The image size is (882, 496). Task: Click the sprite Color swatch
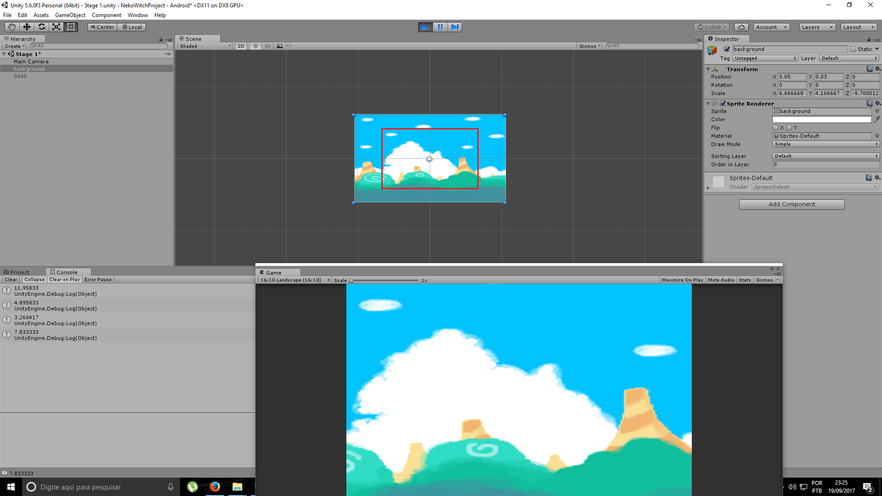coord(821,119)
